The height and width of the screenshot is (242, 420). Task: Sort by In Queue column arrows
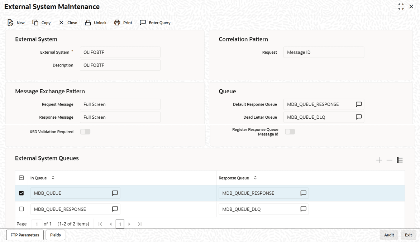coord(53,178)
